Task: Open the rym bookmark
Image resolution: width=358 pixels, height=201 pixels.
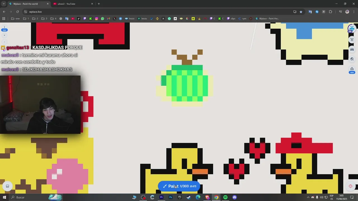Action: (242, 19)
